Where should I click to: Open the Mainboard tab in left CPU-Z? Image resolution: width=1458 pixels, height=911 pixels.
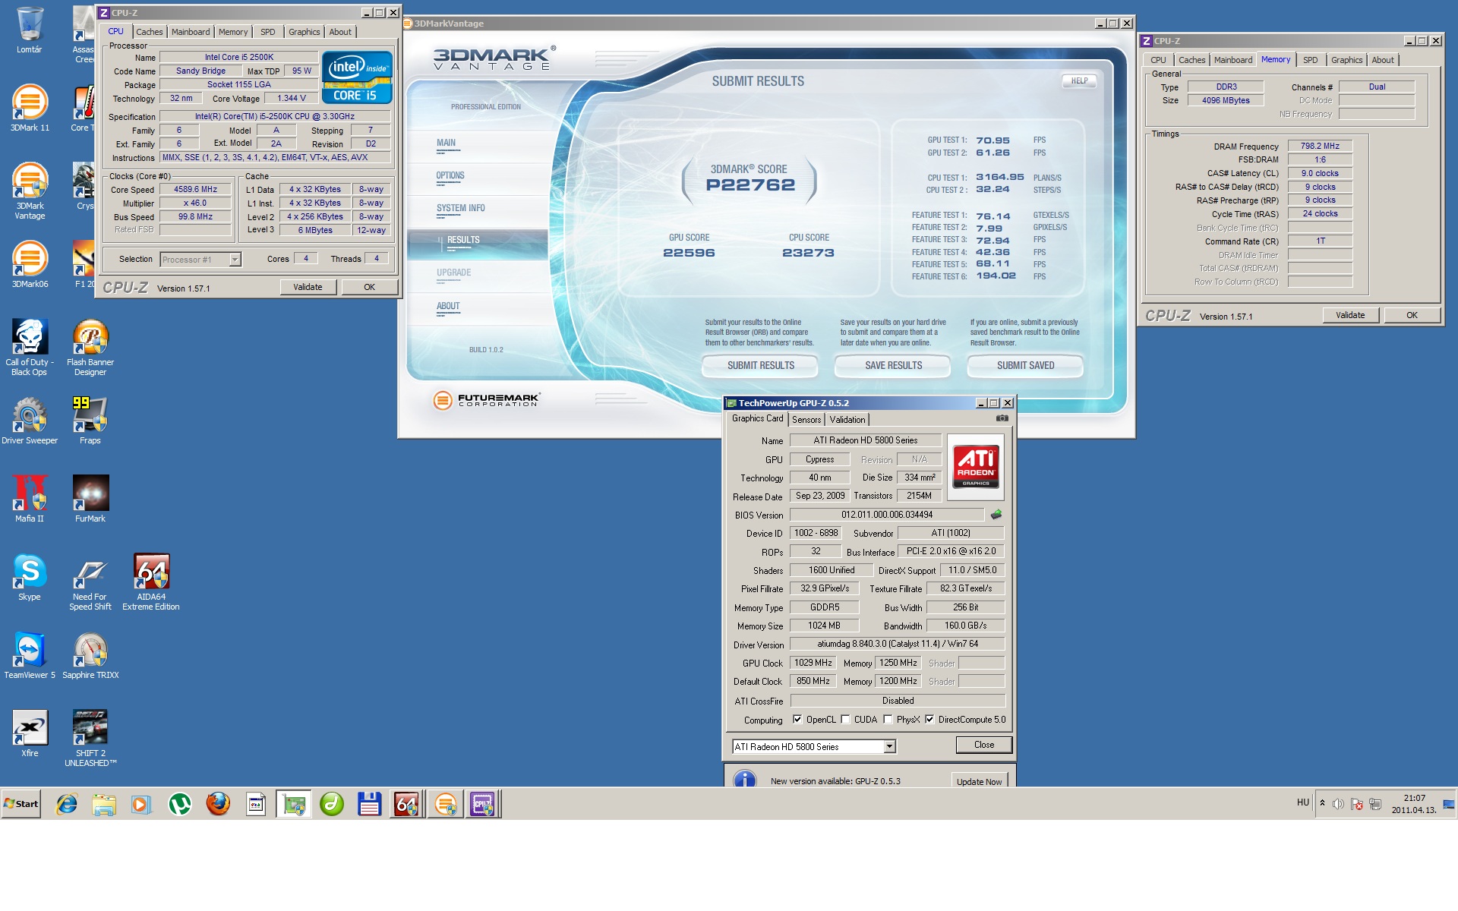pos(190,32)
